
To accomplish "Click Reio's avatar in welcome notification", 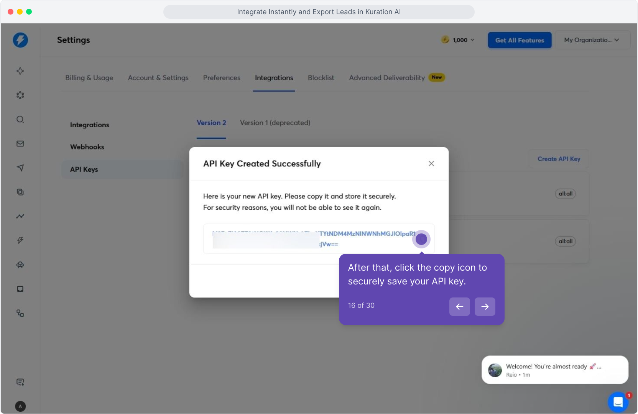I will click(495, 370).
